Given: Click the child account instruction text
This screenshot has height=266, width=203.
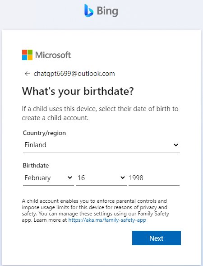Looking at the screenshot, I should pyautogui.click(x=100, y=113).
